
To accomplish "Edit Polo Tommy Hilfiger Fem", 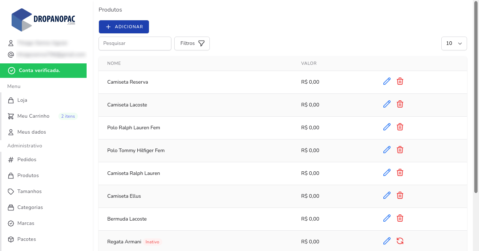I will coord(387,150).
